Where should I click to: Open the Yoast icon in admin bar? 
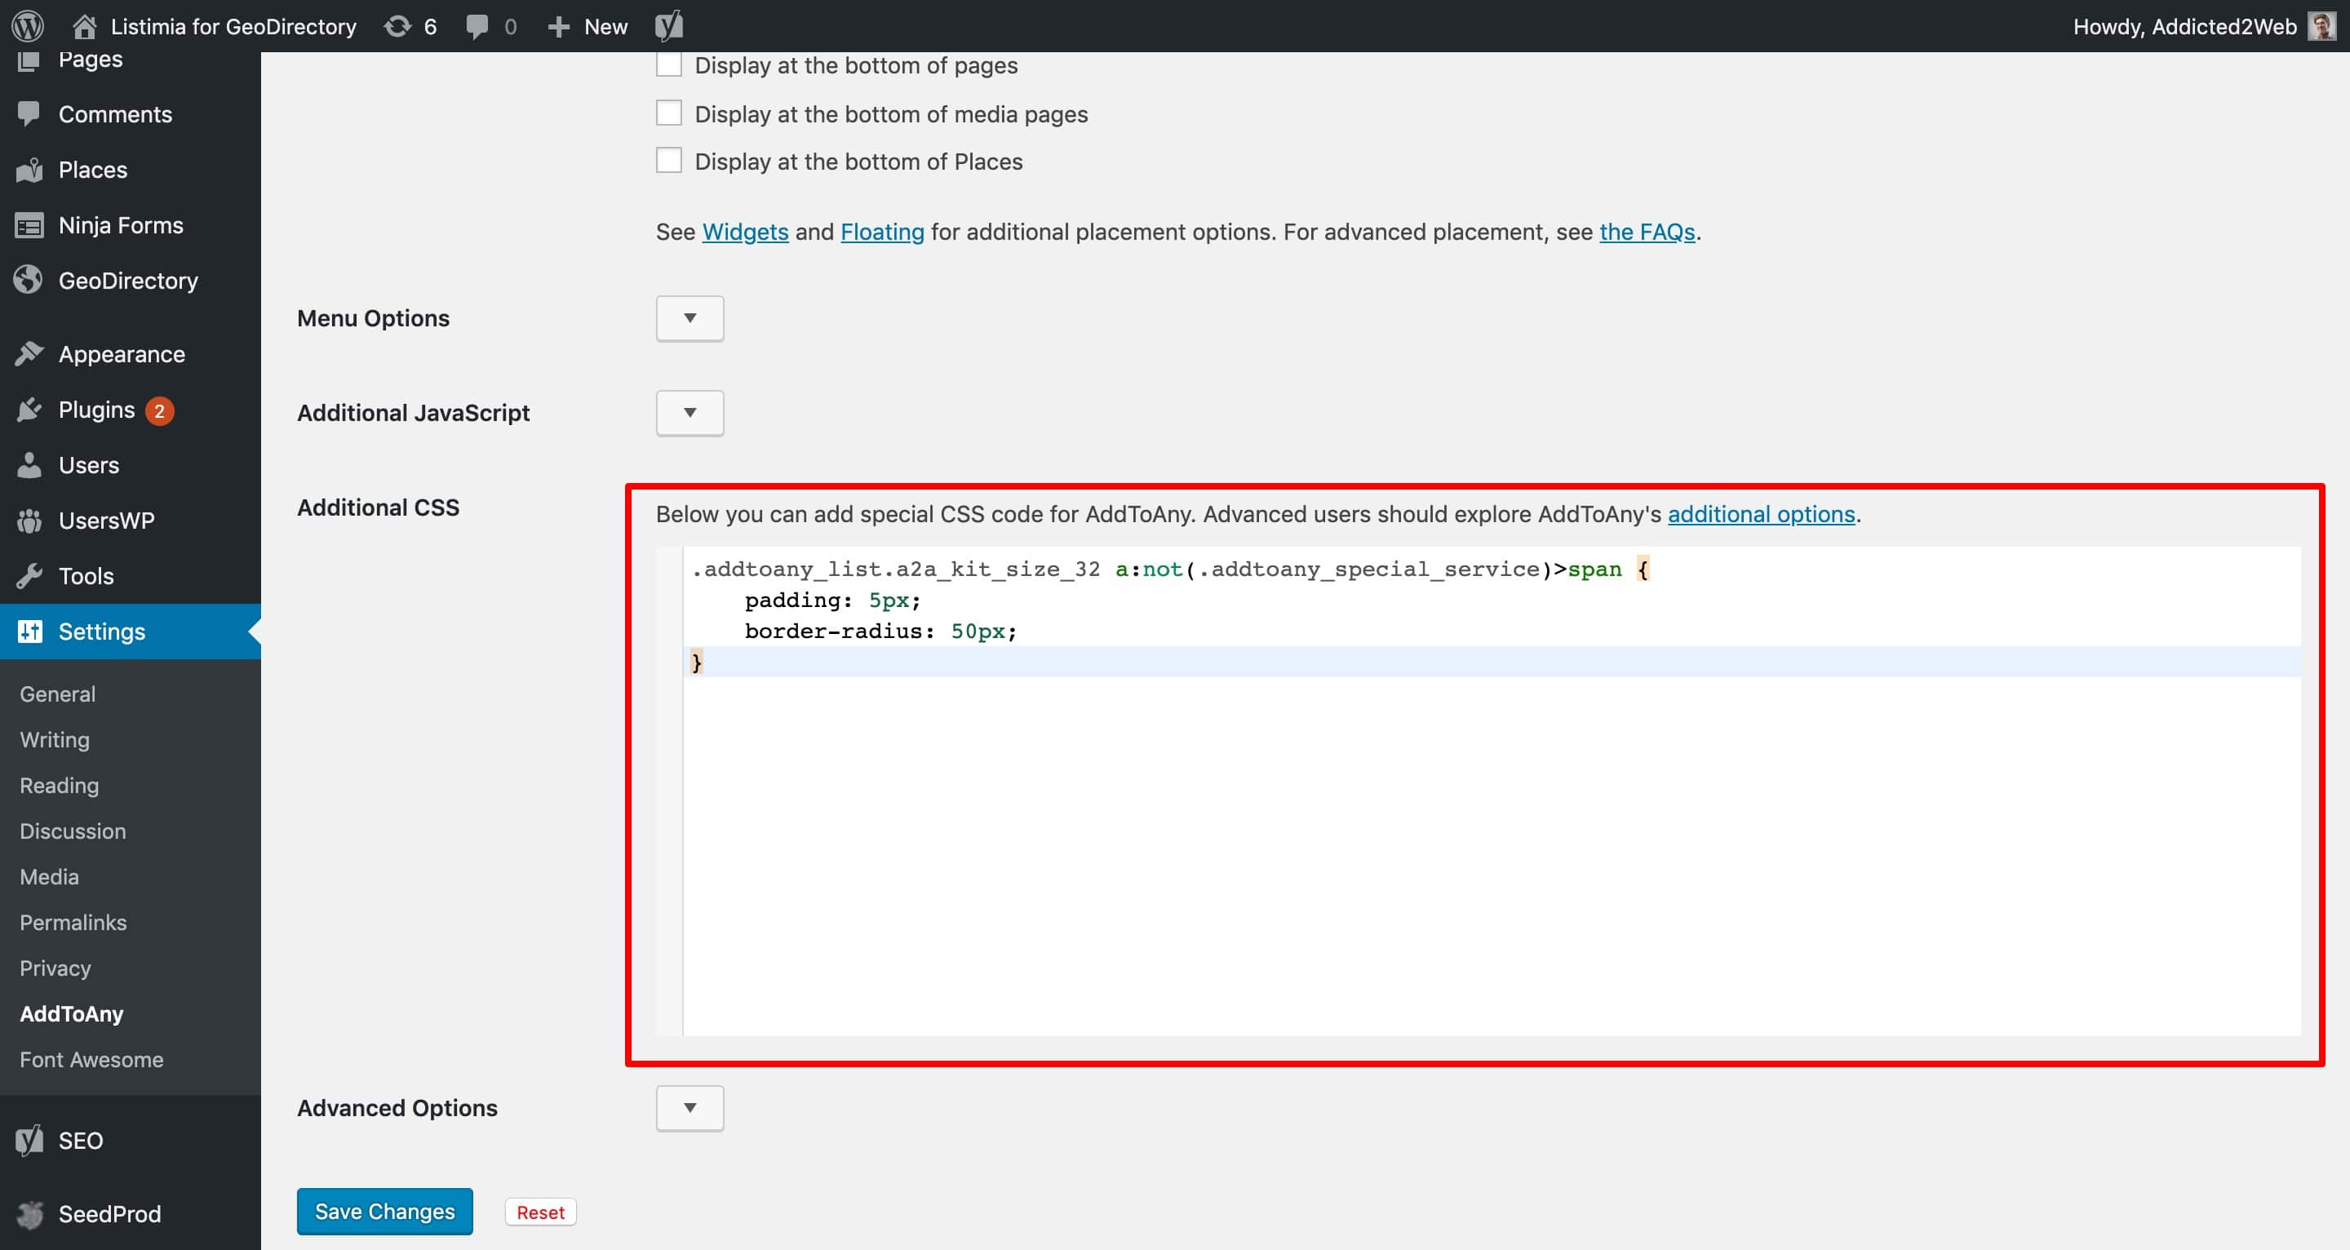(x=669, y=25)
